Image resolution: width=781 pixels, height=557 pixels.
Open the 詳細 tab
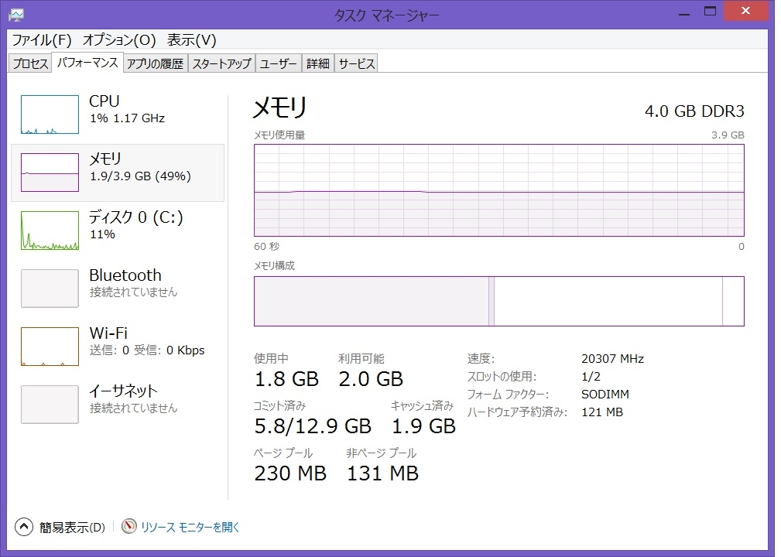coord(317,64)
